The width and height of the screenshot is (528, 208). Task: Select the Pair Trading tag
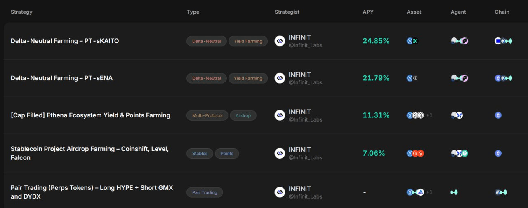coord(205,192)
